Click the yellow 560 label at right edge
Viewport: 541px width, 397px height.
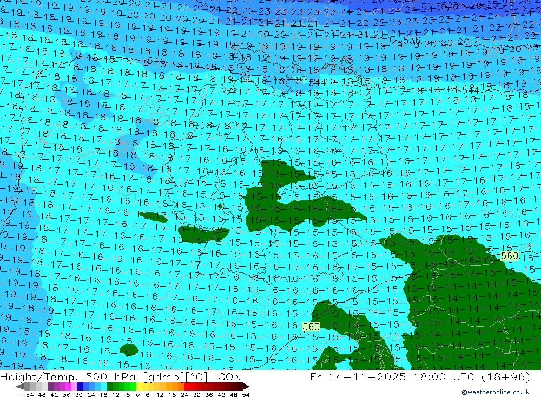point(509,256)
